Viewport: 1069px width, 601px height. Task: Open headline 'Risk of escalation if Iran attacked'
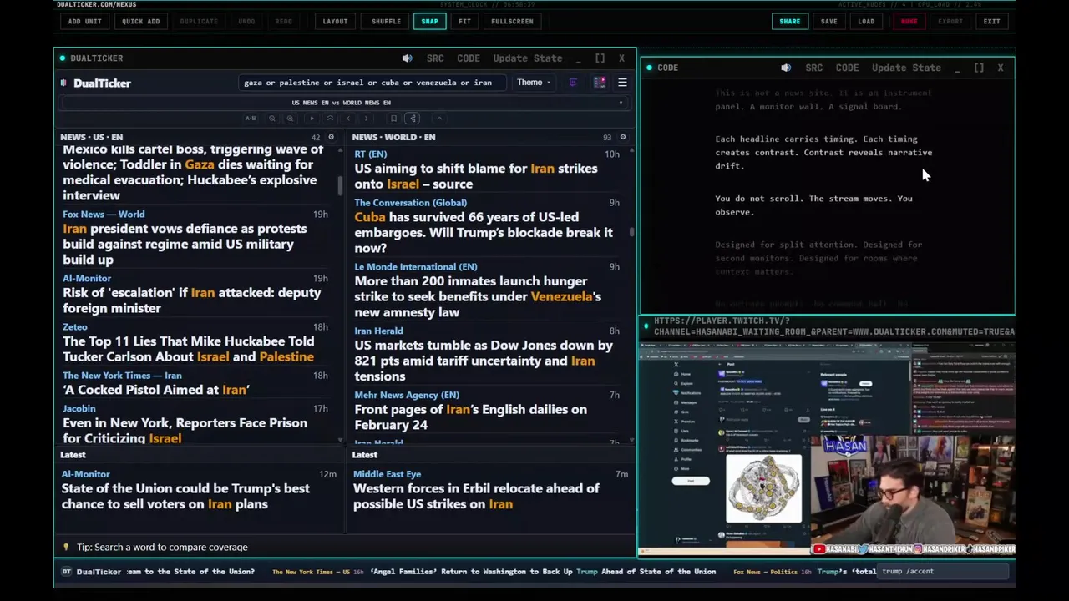tap(191, 300)
